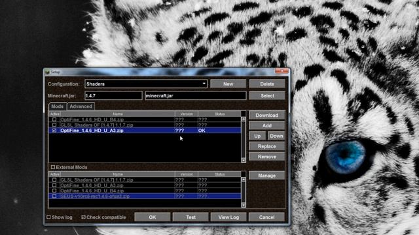Add a mod to the list
This screenshot has width=419, height=235.
click(x=267, y=125)
